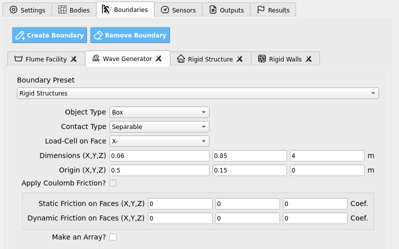Open the Boundary Preset dropdown

point(197,93)
